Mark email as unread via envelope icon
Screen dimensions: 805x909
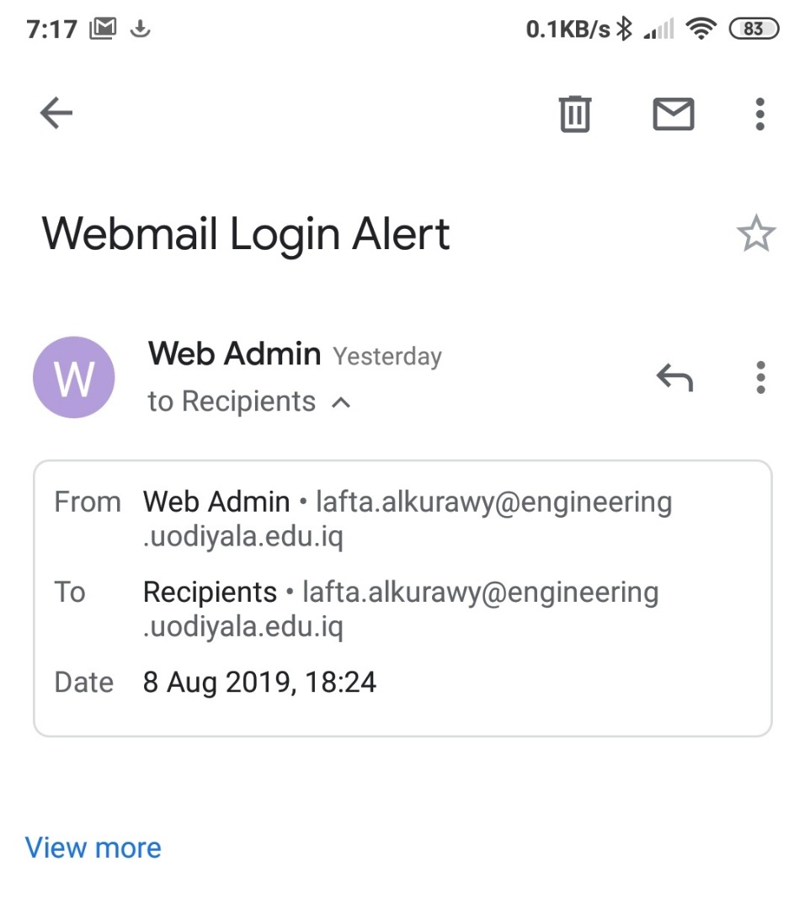click(x=674, y=114)
